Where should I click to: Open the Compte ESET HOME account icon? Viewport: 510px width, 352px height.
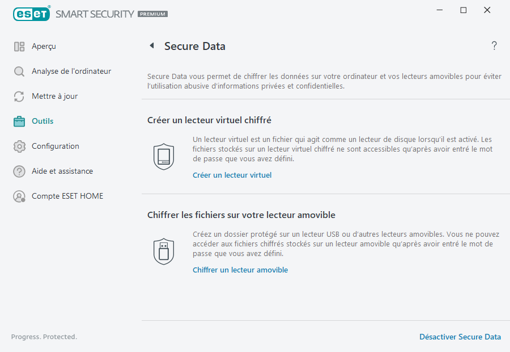point(19,196)
